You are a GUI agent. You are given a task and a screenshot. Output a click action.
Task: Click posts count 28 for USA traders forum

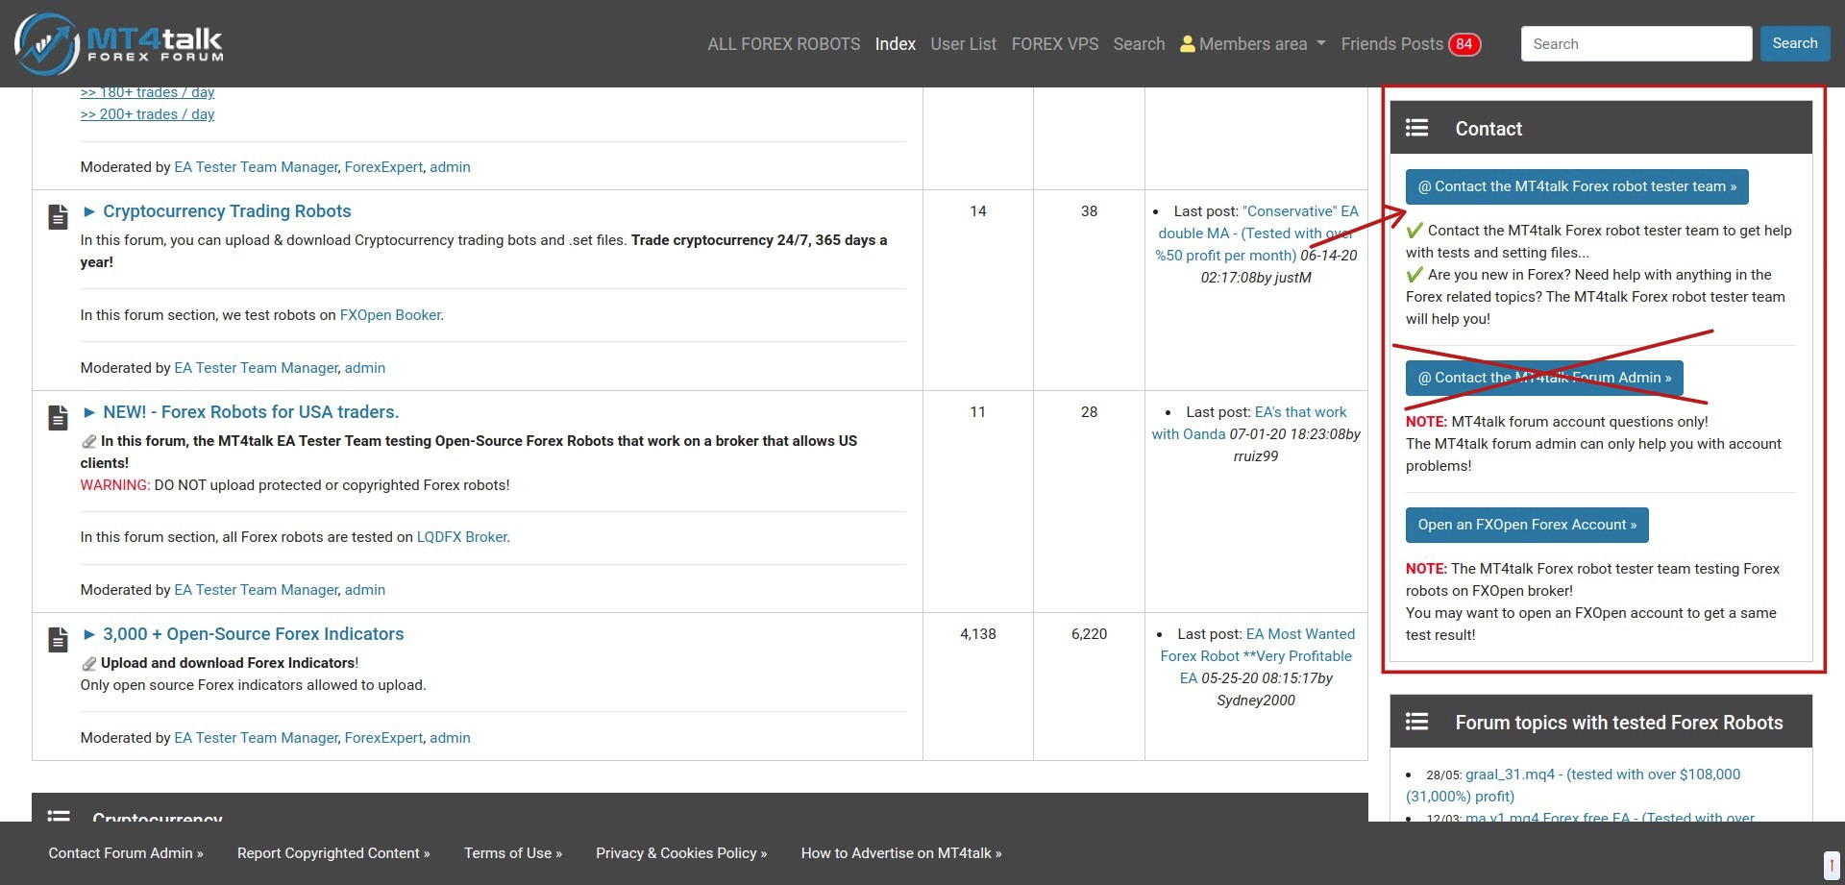pyautogui.click(x=1089, y=412)
